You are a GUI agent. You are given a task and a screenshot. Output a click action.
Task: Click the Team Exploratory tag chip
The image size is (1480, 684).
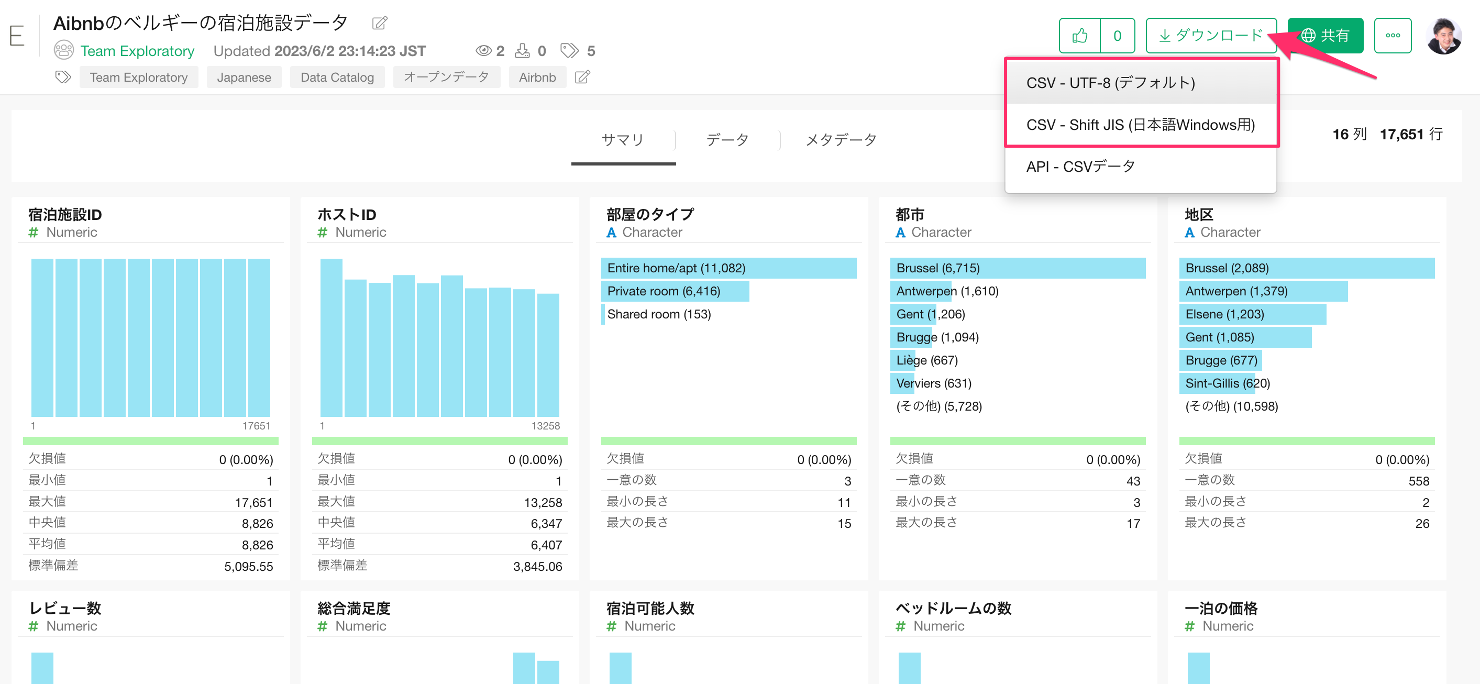pos(138,77)
